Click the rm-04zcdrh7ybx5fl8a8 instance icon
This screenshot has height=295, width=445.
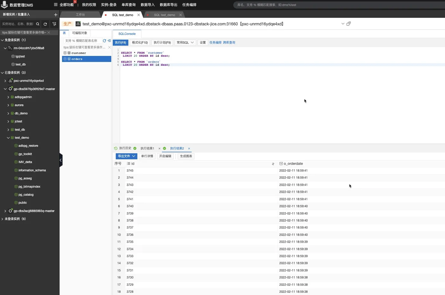(x=10, y=48)
